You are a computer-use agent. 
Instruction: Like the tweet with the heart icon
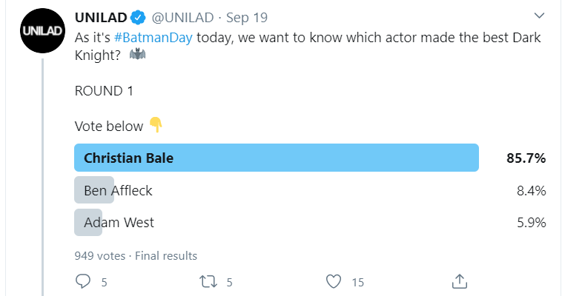tap(334, 281)
